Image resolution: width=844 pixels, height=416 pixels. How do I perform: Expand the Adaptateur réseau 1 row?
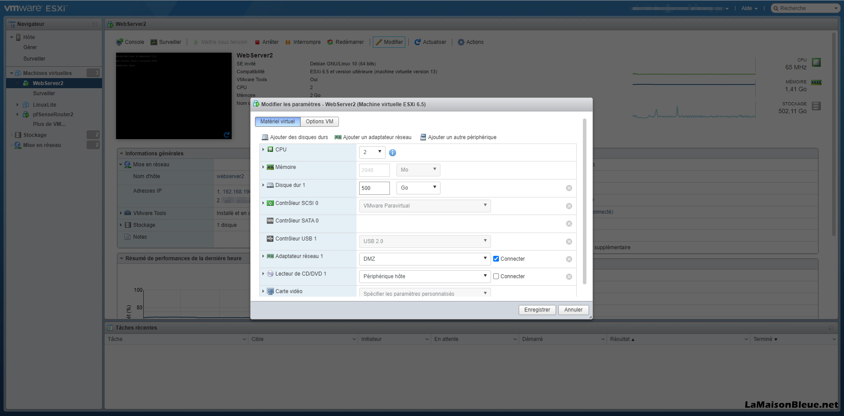pyautogui.click(x=263, y=256)
